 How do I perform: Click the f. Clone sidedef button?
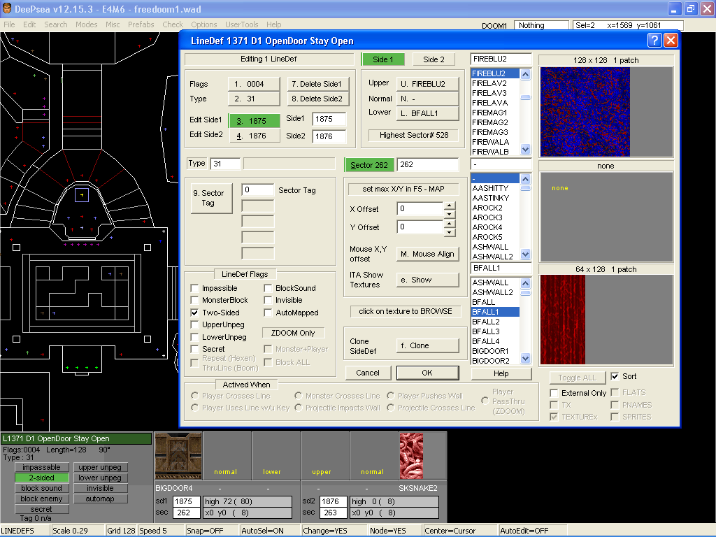(427, 345)
